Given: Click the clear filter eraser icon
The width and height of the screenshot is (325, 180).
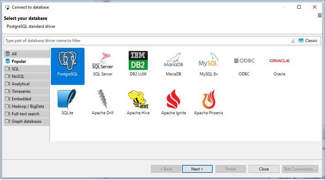Looking at the screenshot, I should tap(293, 41).
